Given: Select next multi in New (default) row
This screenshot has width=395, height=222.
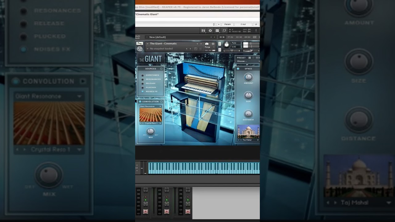Looking at the screenshot, I should pos(214,37).
